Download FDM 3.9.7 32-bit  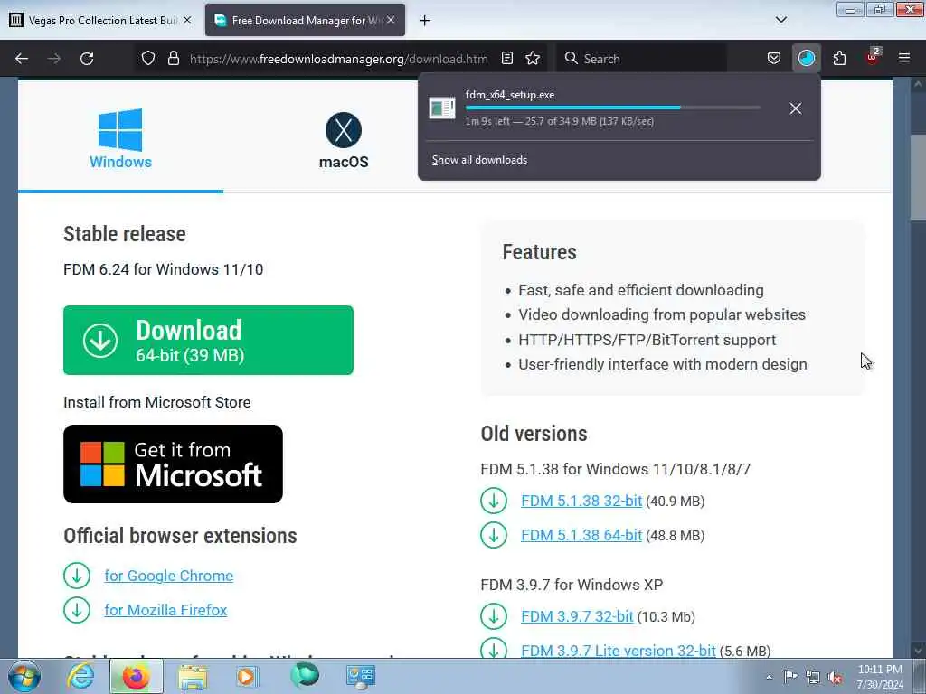point(577,616)
